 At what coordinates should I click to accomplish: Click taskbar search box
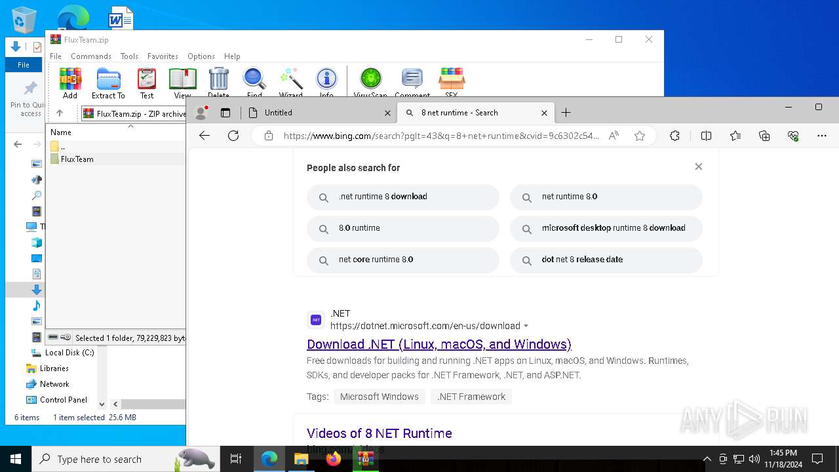(x=125, y=459)
